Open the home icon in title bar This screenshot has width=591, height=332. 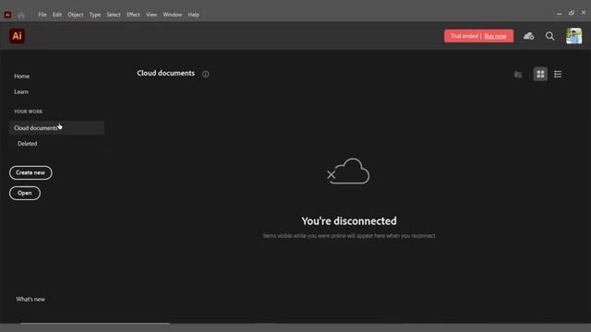click(x=21, y=15)
